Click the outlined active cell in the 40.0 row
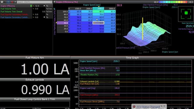This screenshot has height=109, width=194. (98, 23)
